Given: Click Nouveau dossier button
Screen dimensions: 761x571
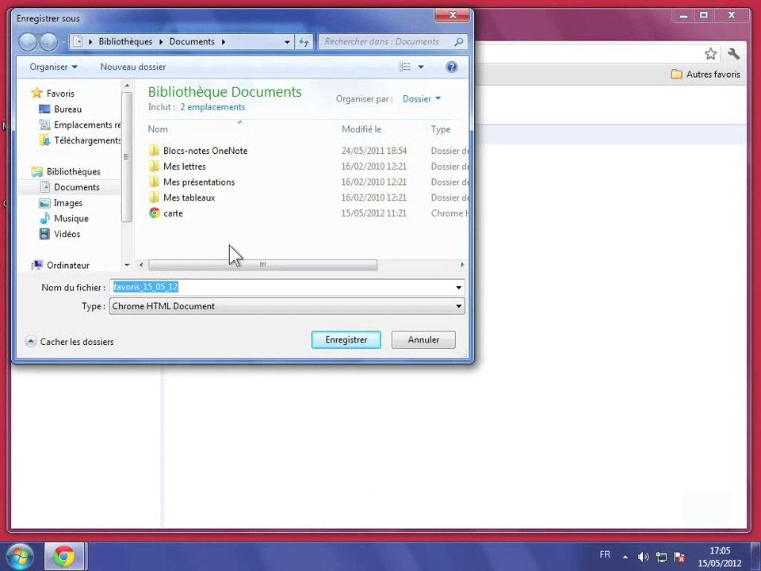Looking at the screenshot, I should (x=133, y=67).
